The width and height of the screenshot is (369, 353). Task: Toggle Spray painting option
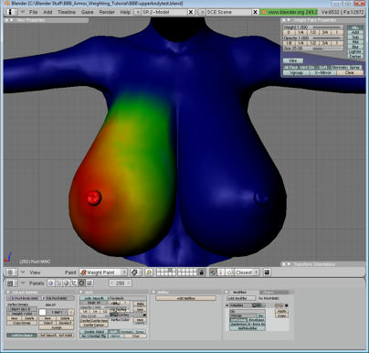(x=355, y=67)
